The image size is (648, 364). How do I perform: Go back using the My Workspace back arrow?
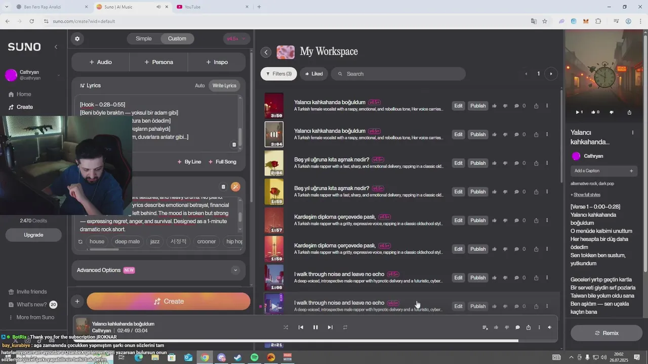coord(266,52)
